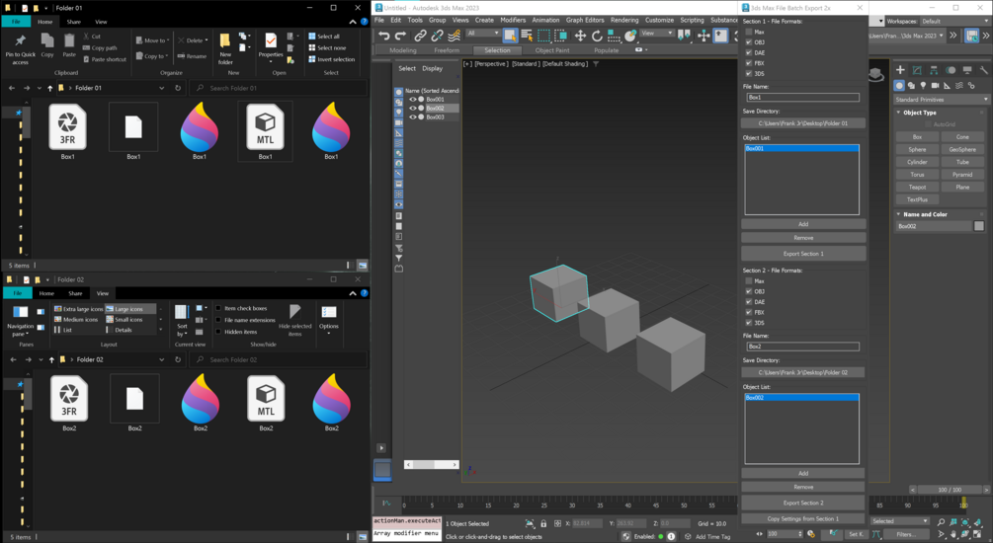Expand the Folder 02 address path dropdown
Viewport: 993px width, 543px height.
tap(161, 359)
